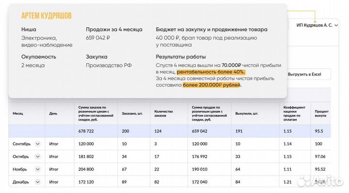Select the total orders count 124
This screenshot has height=193, width=349.
click(x=158, y=131)
